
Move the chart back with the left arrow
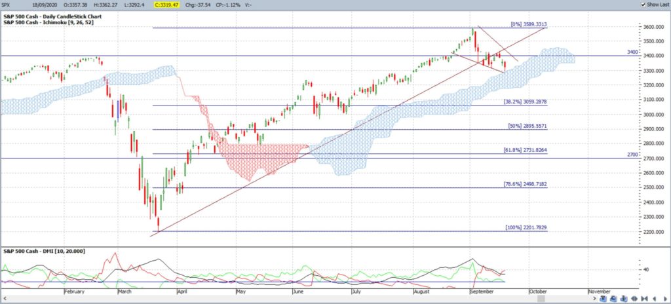click(655, 299)
